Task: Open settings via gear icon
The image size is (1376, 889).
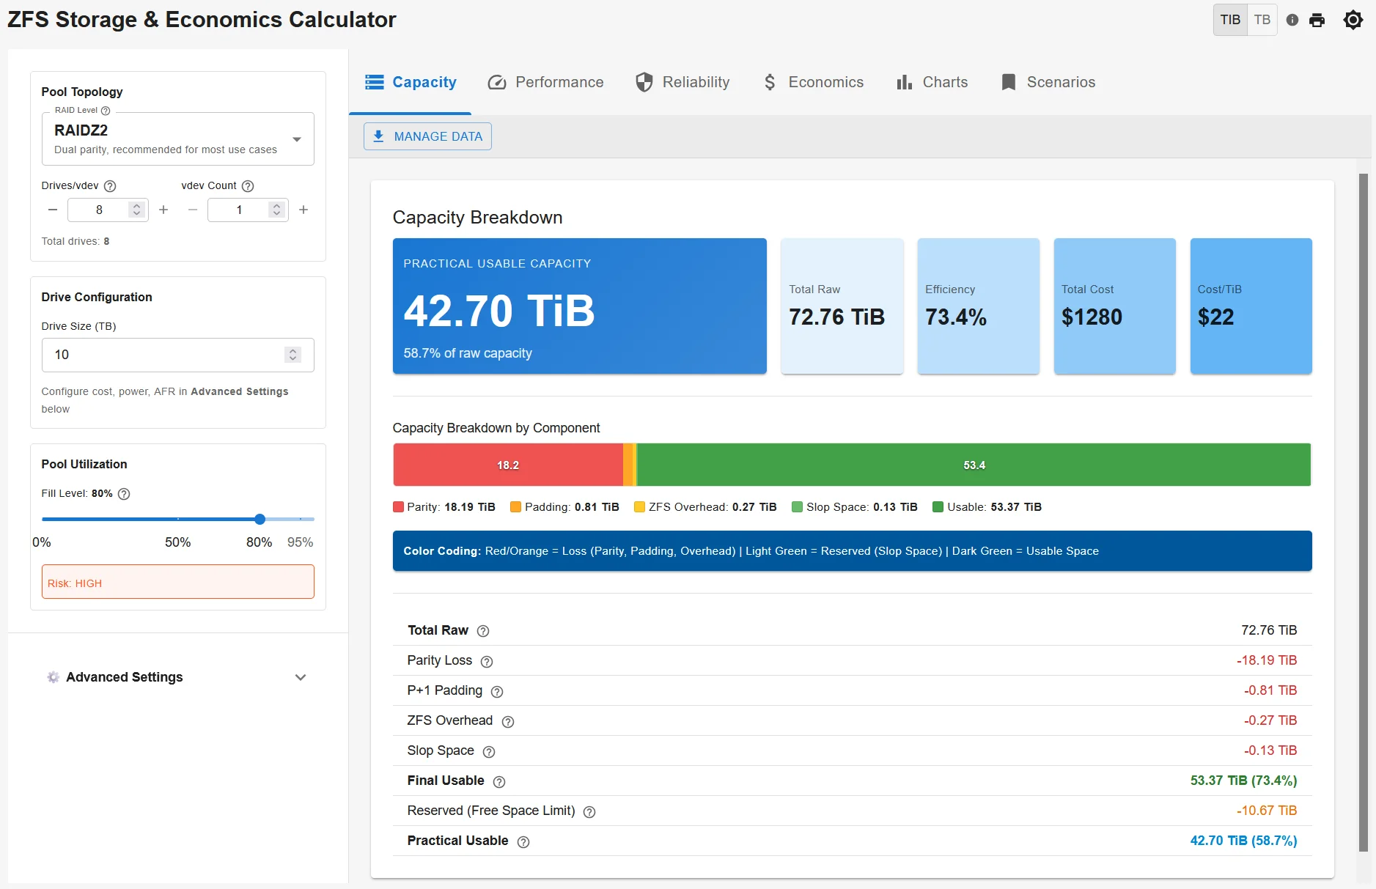Action: [x=1353, y=20]
